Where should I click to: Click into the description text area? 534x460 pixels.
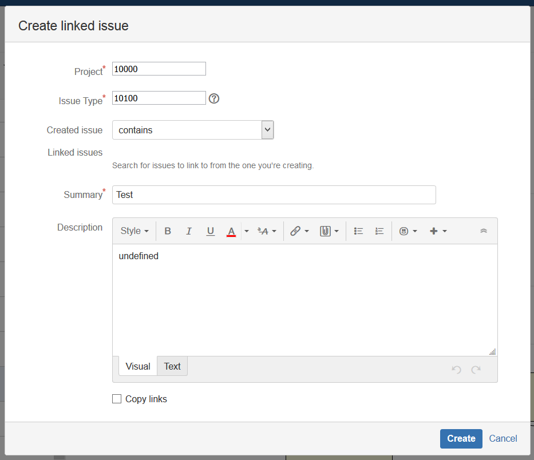pyautogui.click(x=305, y=300)
